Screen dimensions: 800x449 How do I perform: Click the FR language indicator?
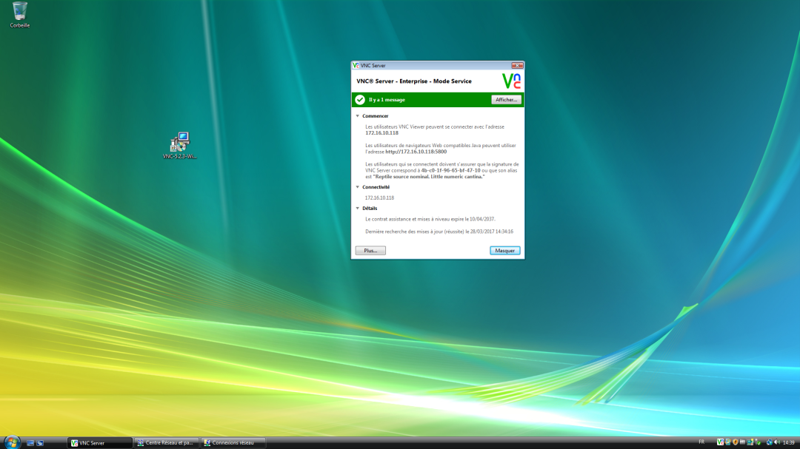pyautogui.click(x=701, y=442)
